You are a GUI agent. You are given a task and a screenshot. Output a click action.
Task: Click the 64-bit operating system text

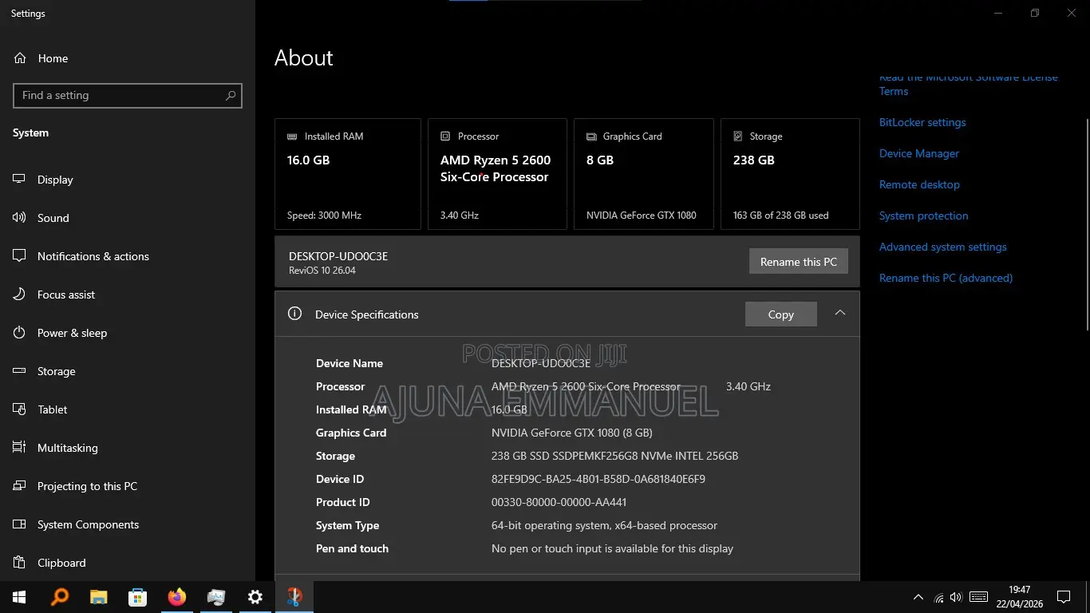click(x=604, y=525)
